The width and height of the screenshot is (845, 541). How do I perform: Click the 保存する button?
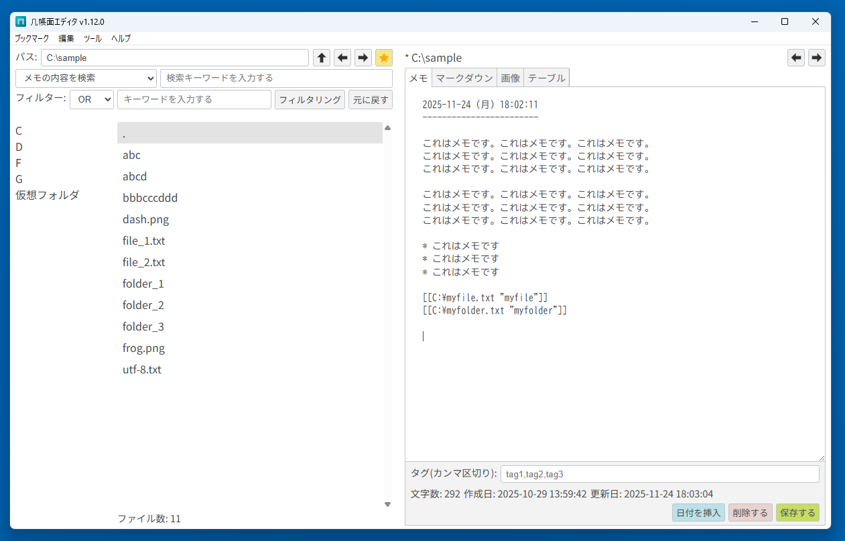(797, 513)
